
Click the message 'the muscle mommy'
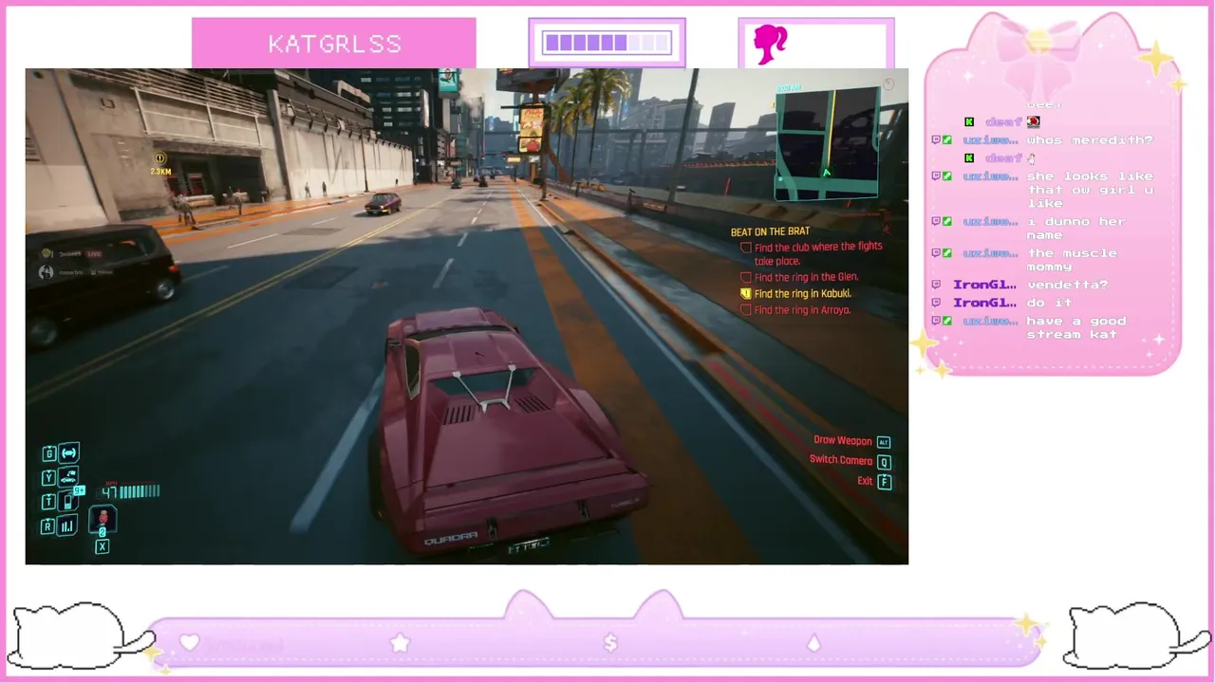click(x=1072, y=260)
